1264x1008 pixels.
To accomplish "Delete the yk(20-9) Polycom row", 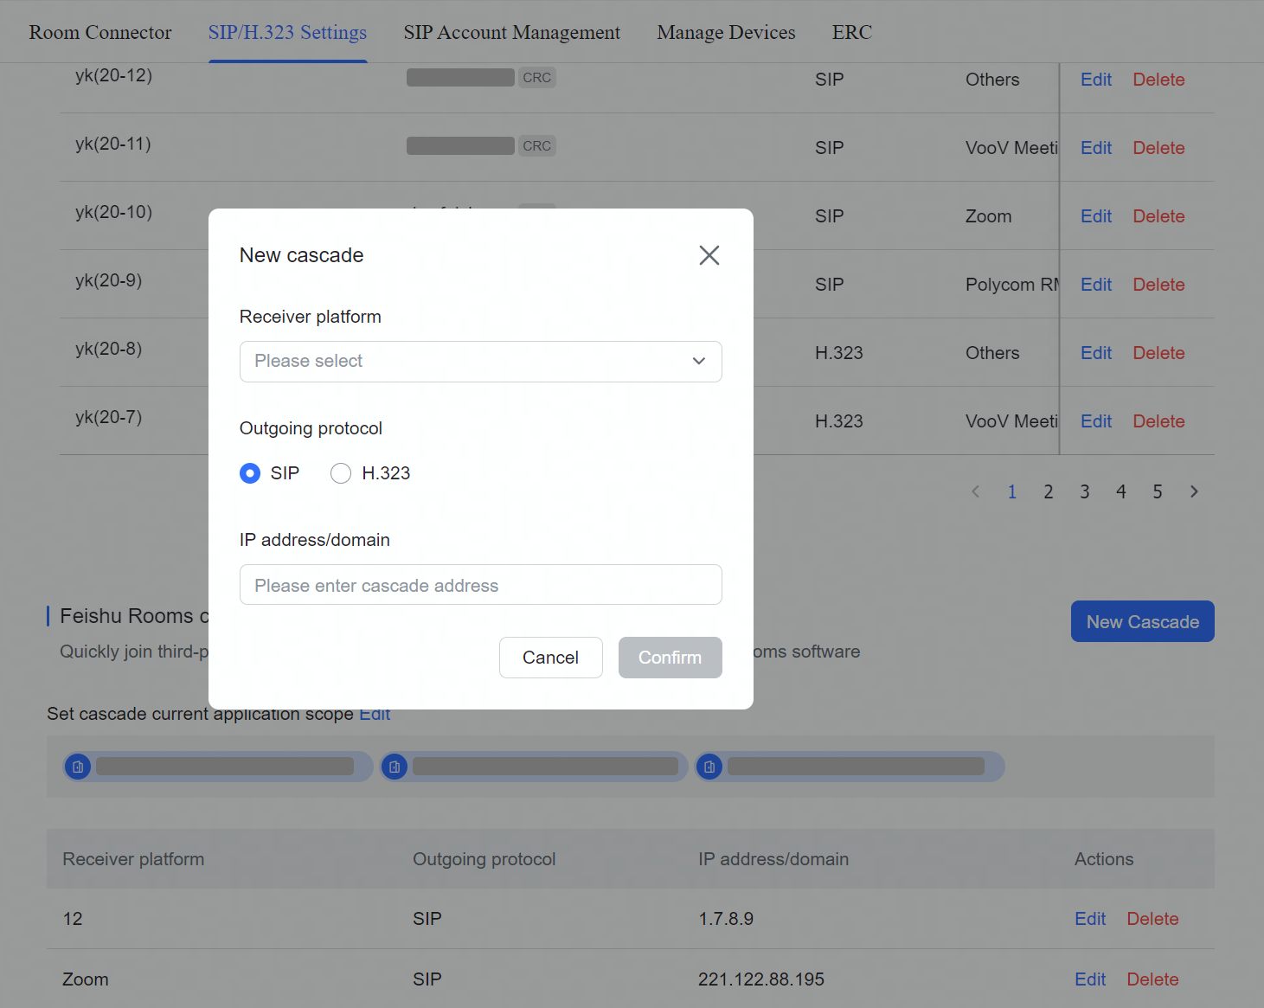I will (1159, 285).
